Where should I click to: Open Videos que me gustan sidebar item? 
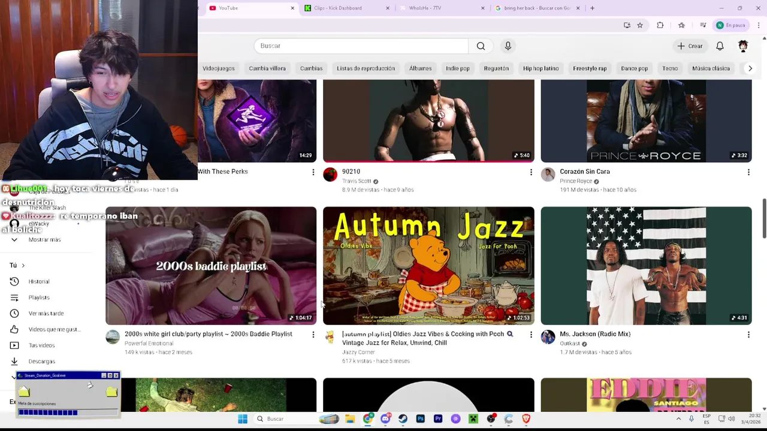coord(54,329)
